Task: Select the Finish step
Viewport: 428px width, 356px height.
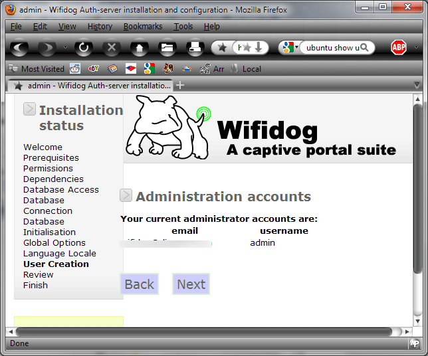Action: (x=35, y=286)
